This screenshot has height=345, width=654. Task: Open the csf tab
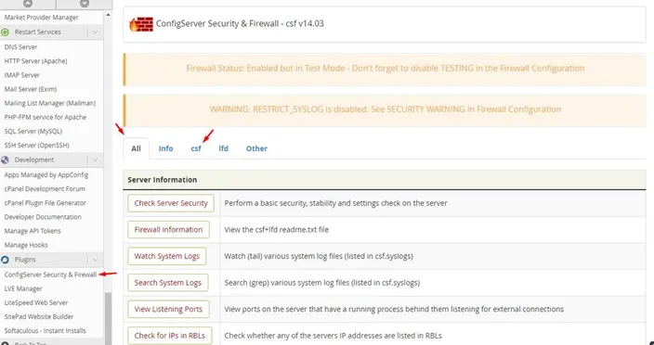(196, 148)
